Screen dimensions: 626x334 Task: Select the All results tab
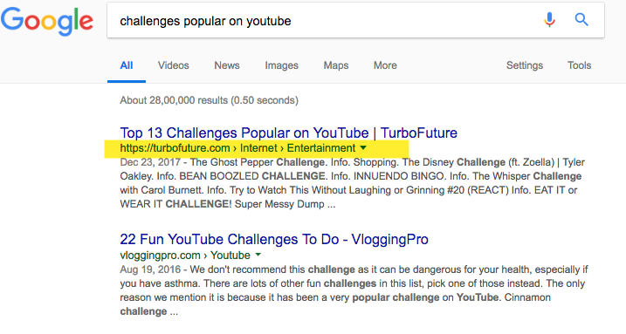[x=126, y=65]
